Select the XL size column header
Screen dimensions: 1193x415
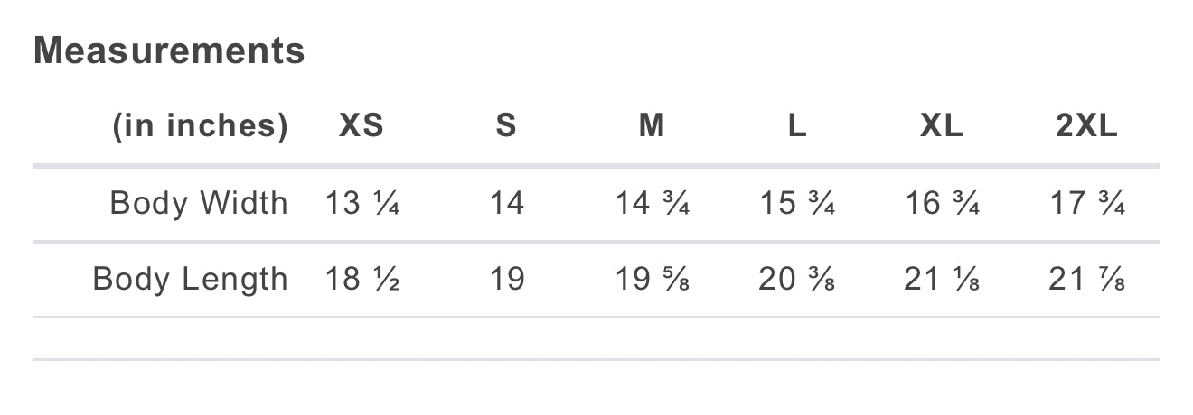[x=942, y=126]
